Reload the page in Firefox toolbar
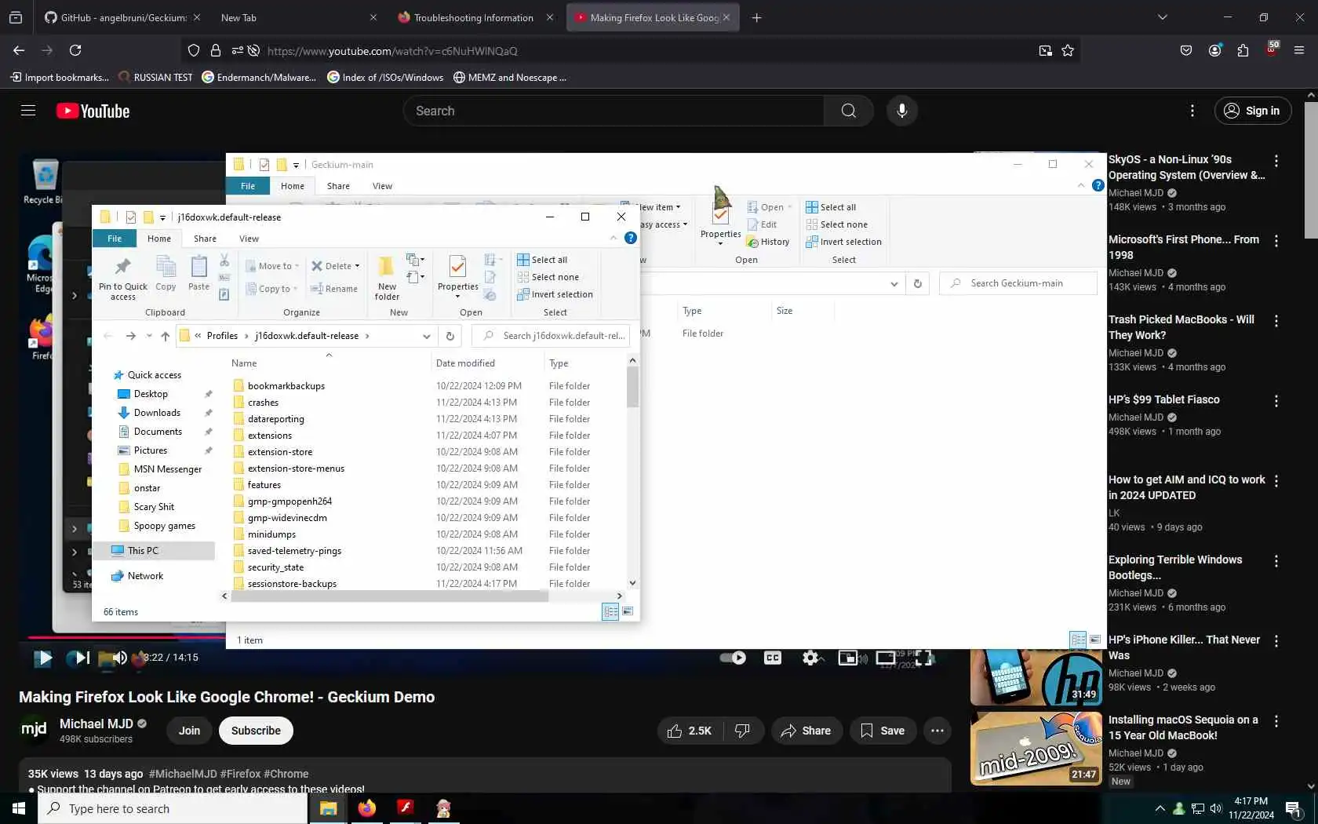Viewport: 1318px width, 824px height. [75, 50]
